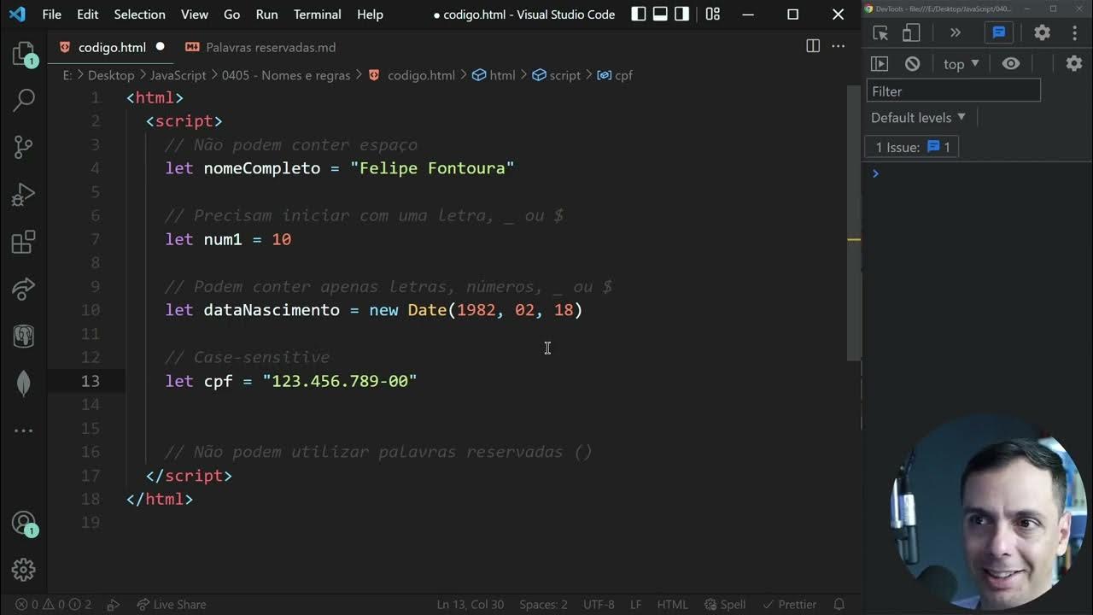Viewport: 1093px width, 615px height.
Task: Open Run and Debug view
Action: point(24,195)
